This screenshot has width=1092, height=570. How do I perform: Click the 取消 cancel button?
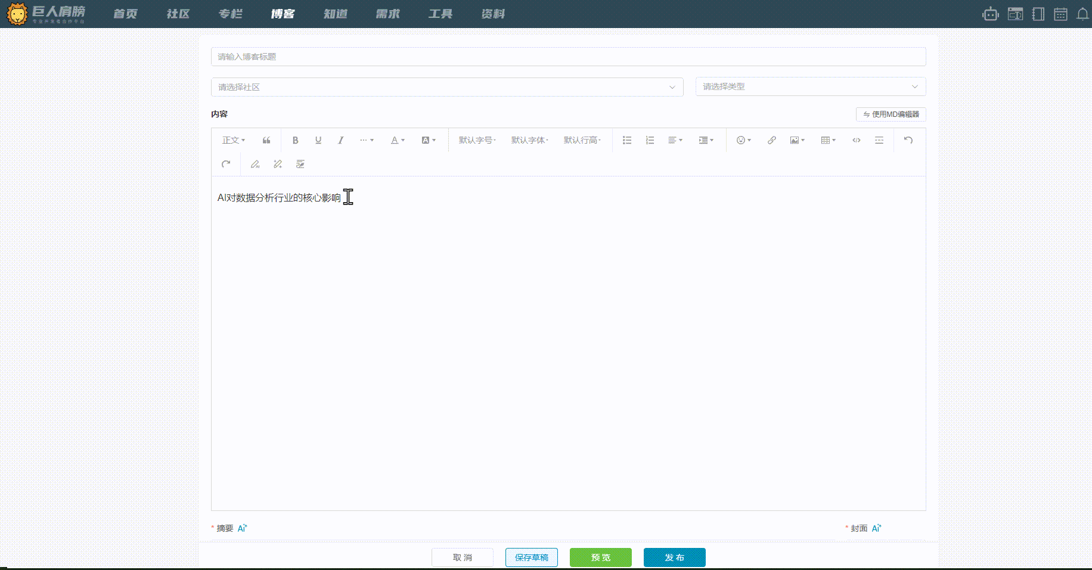click(463, 557)
